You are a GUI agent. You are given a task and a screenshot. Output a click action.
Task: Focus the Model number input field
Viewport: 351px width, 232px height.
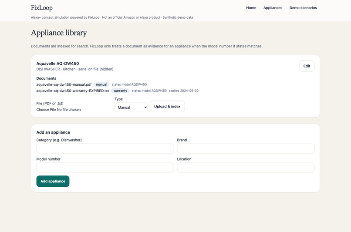click(x=105, y=168)
